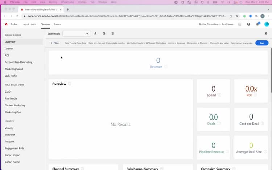Image resolution: width=272 pixels, height=170 pixels.
Task: Open the app switcher grid icon
Action: coord(239,24)
